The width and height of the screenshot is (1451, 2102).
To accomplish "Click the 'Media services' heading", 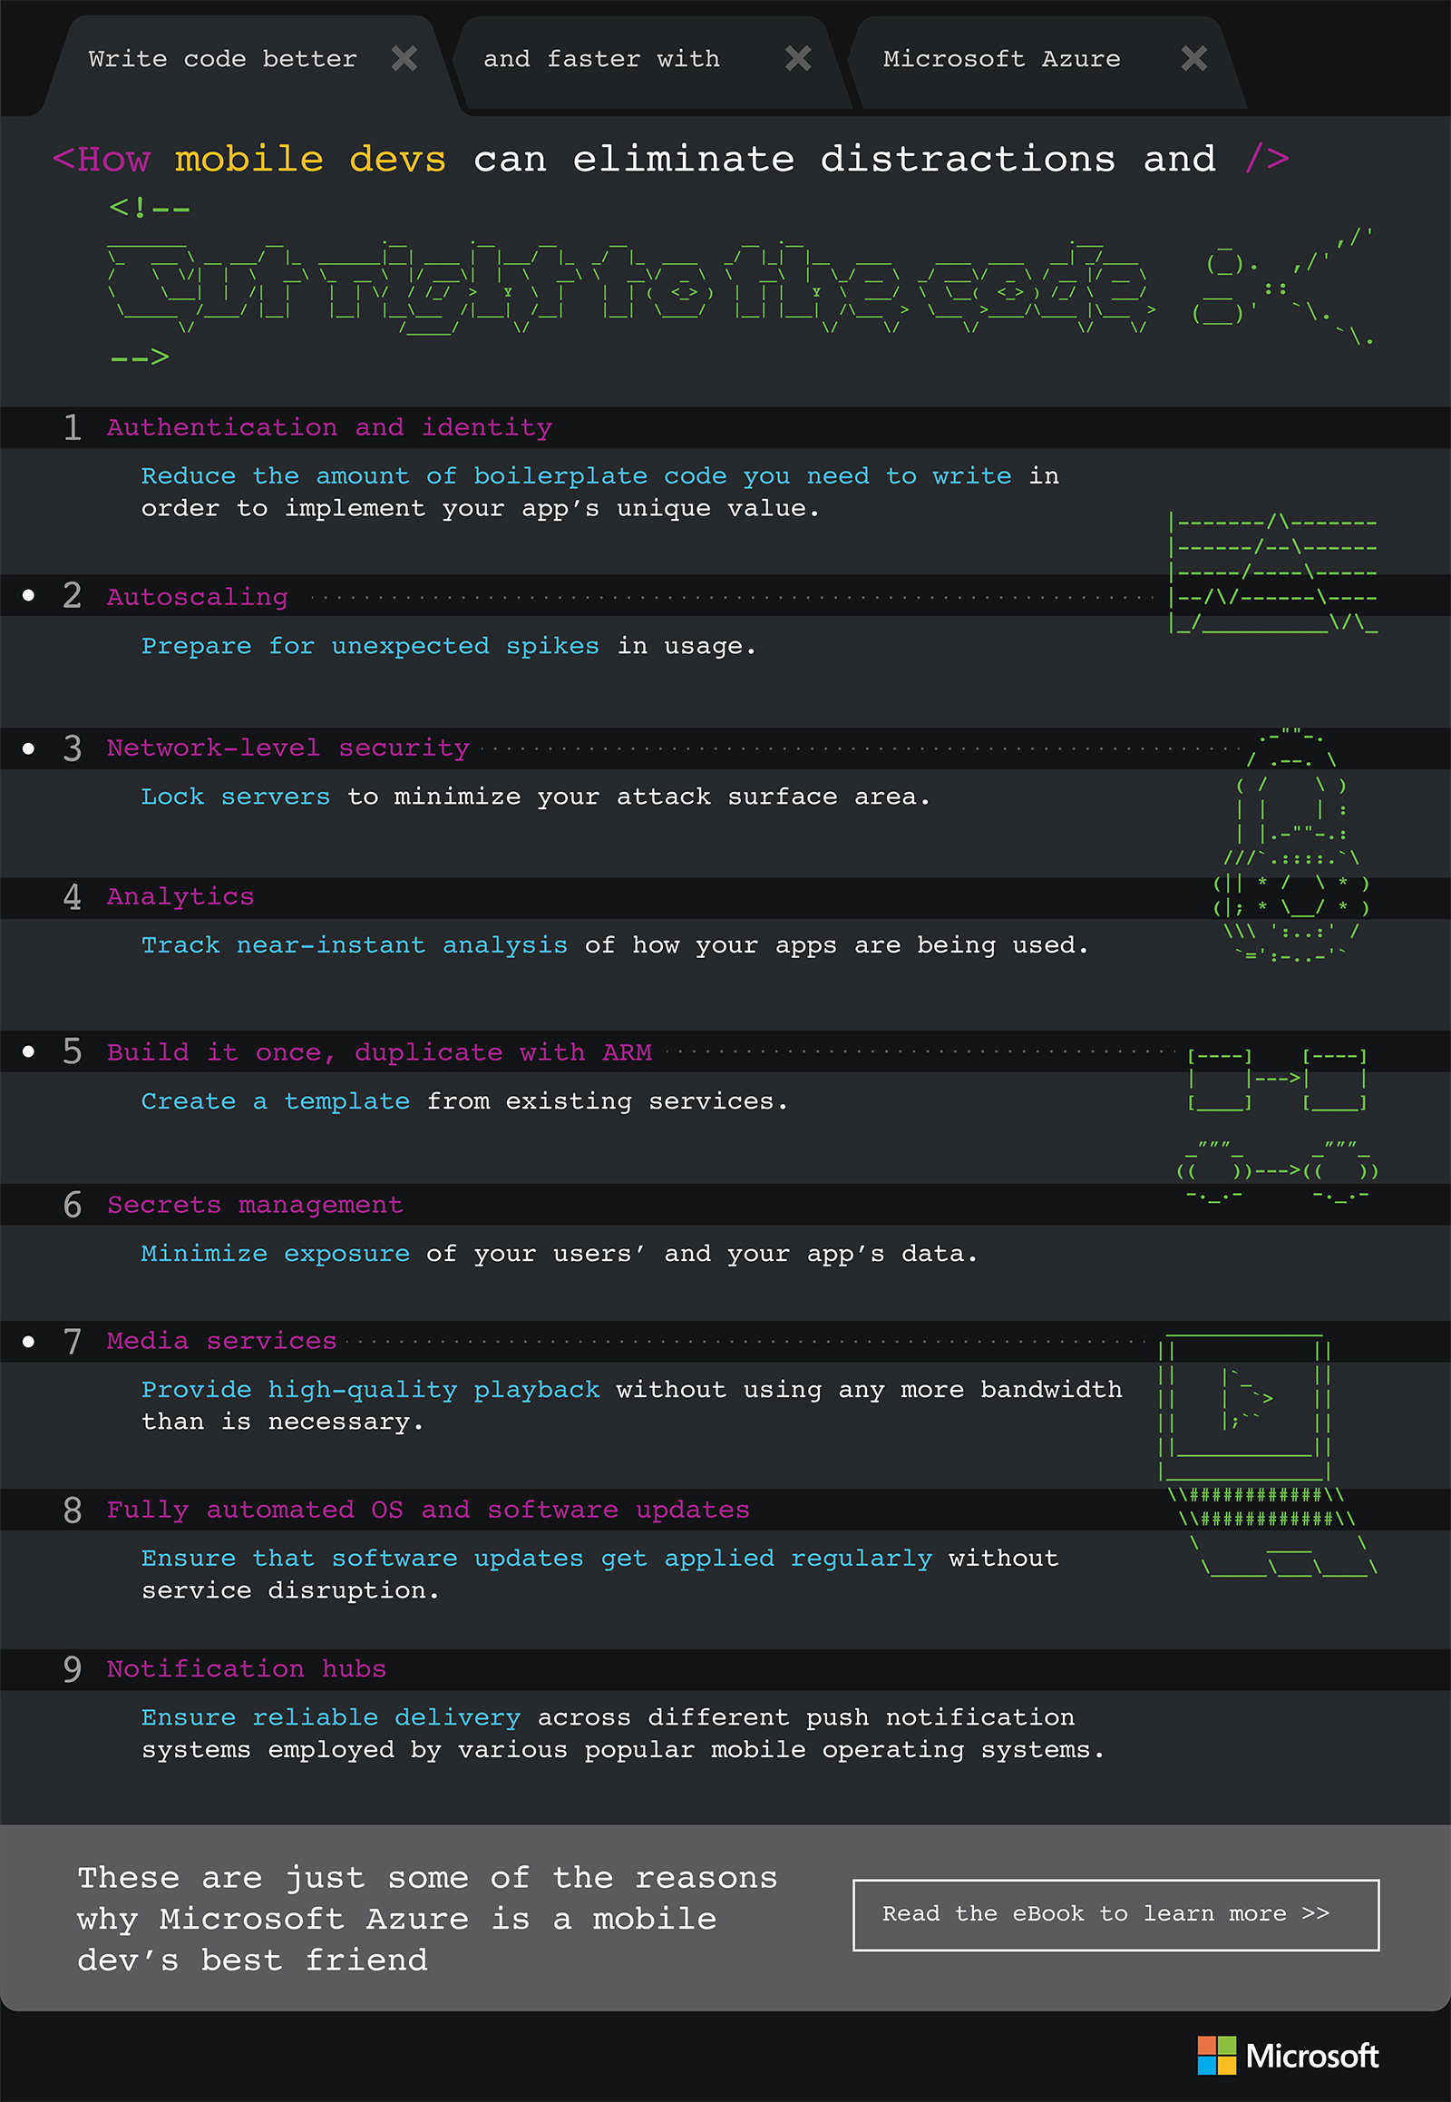I will click(x=221, y=1341).
